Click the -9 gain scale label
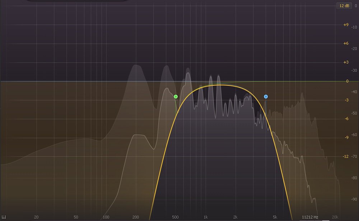The width and height of the screenshot is (359, 221). coord(346,137)
